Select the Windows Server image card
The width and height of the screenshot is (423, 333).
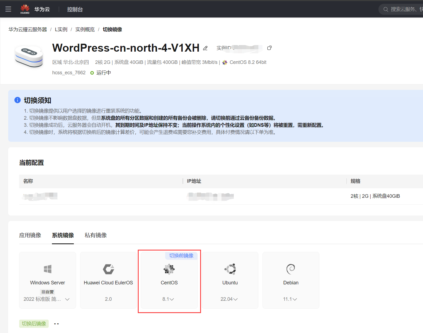coord(48,280)
